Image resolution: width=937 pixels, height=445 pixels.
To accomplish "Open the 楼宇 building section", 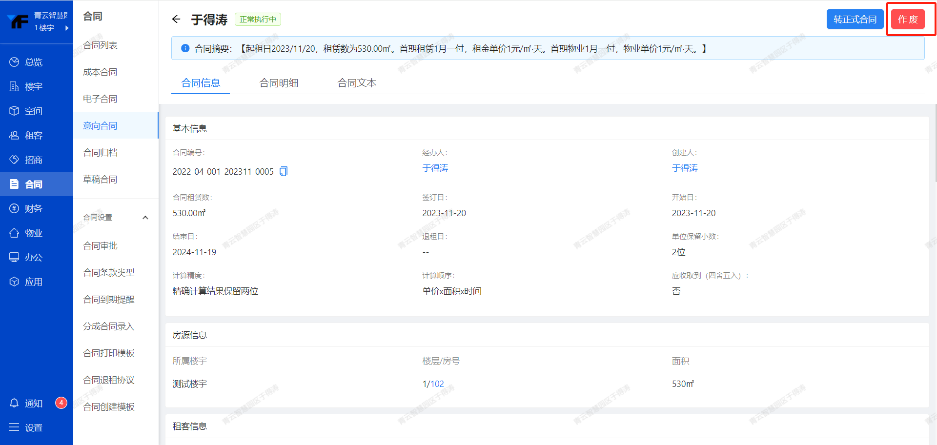I will click(x=33, y=86).
